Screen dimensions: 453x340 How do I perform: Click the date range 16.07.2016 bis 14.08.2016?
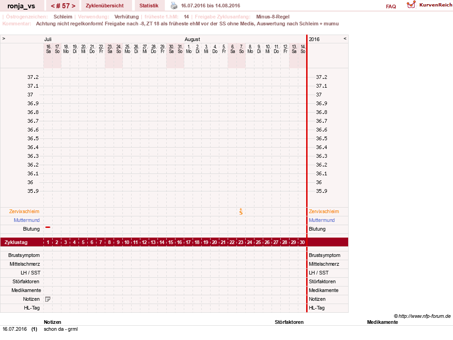pyautogui.click(x=211, y=6)
